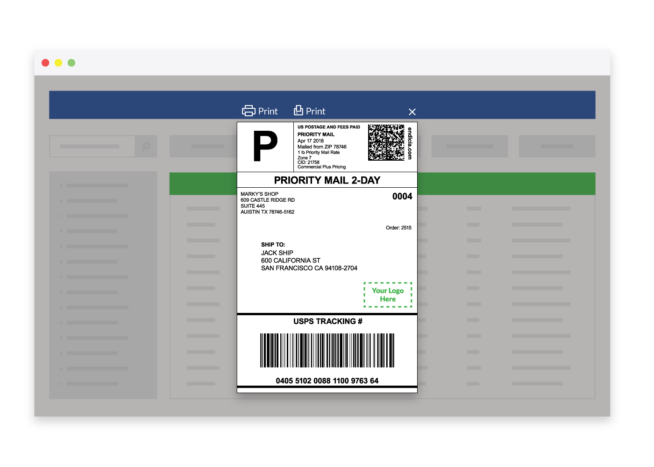Image resolution: width=654 pixels, height=467 pixels.
Task: Click the 'JACK SHIP' recipient name
Action: pos(277,253)
